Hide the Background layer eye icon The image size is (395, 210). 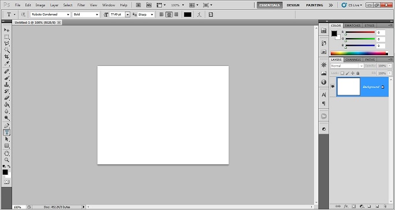point(333,86)
